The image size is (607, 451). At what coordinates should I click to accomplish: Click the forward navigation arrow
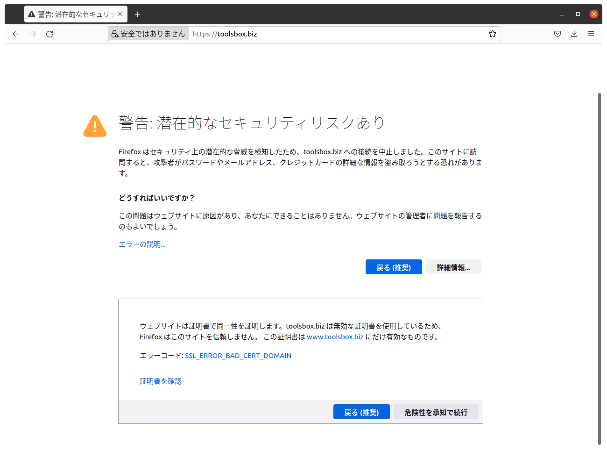pyautogui.click(x=33, y=34)
